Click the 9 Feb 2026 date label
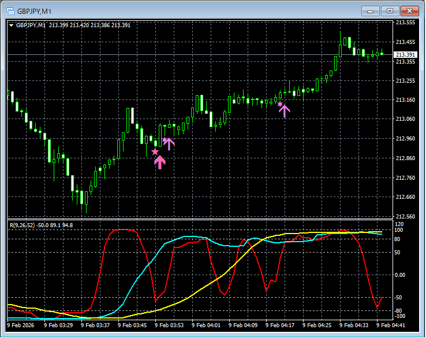Viewport: 426px width, 337px height. pyautogui.click(x=21, y=325)
